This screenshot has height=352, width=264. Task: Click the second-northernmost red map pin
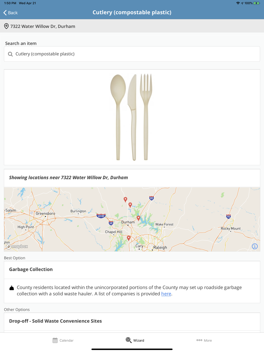click(x=130, y=205)
